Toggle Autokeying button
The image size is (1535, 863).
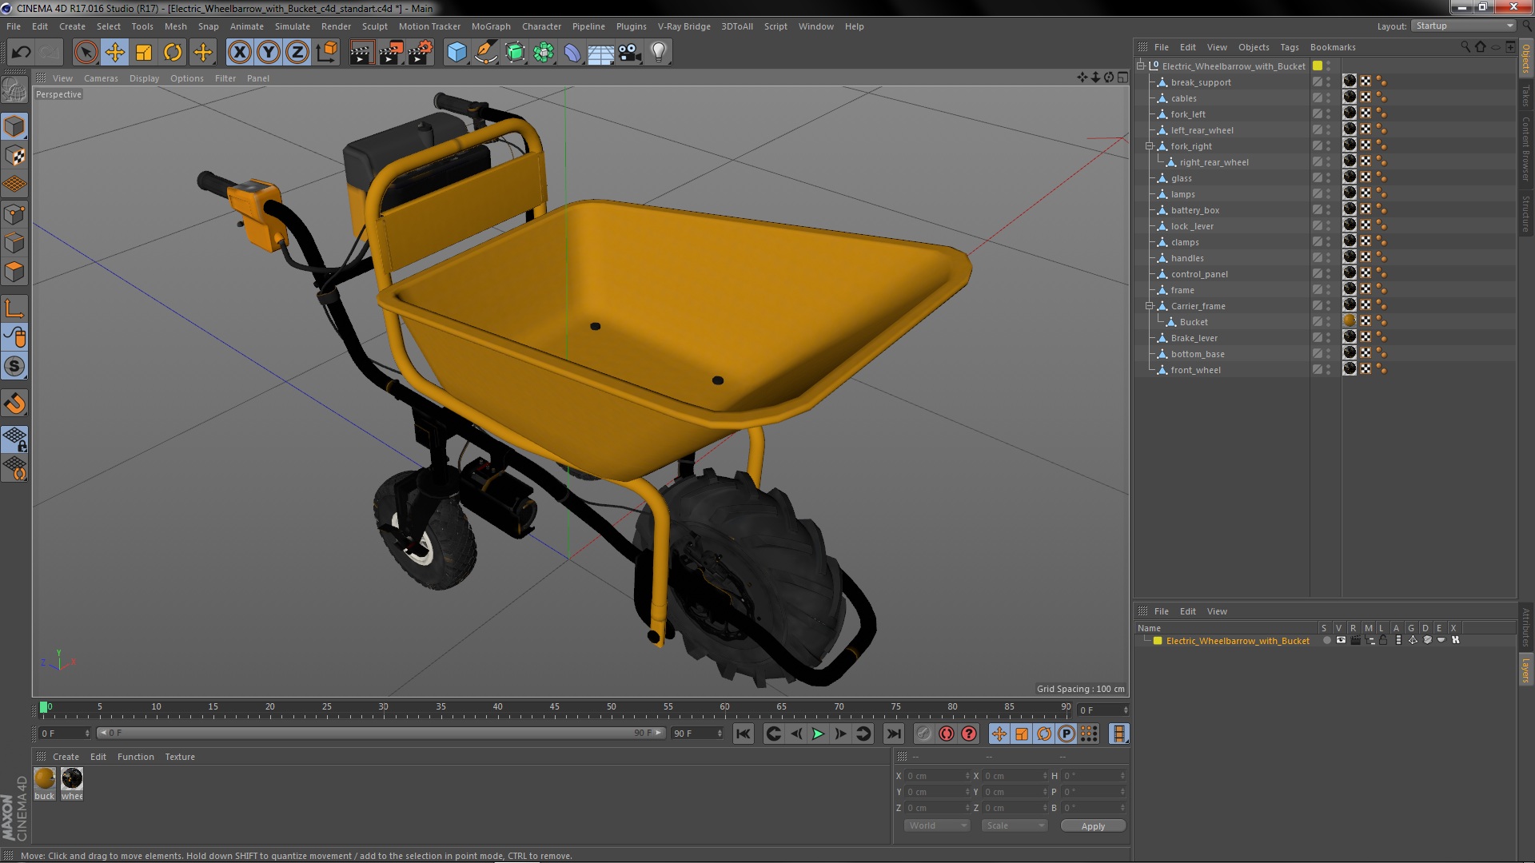(947, 734)
